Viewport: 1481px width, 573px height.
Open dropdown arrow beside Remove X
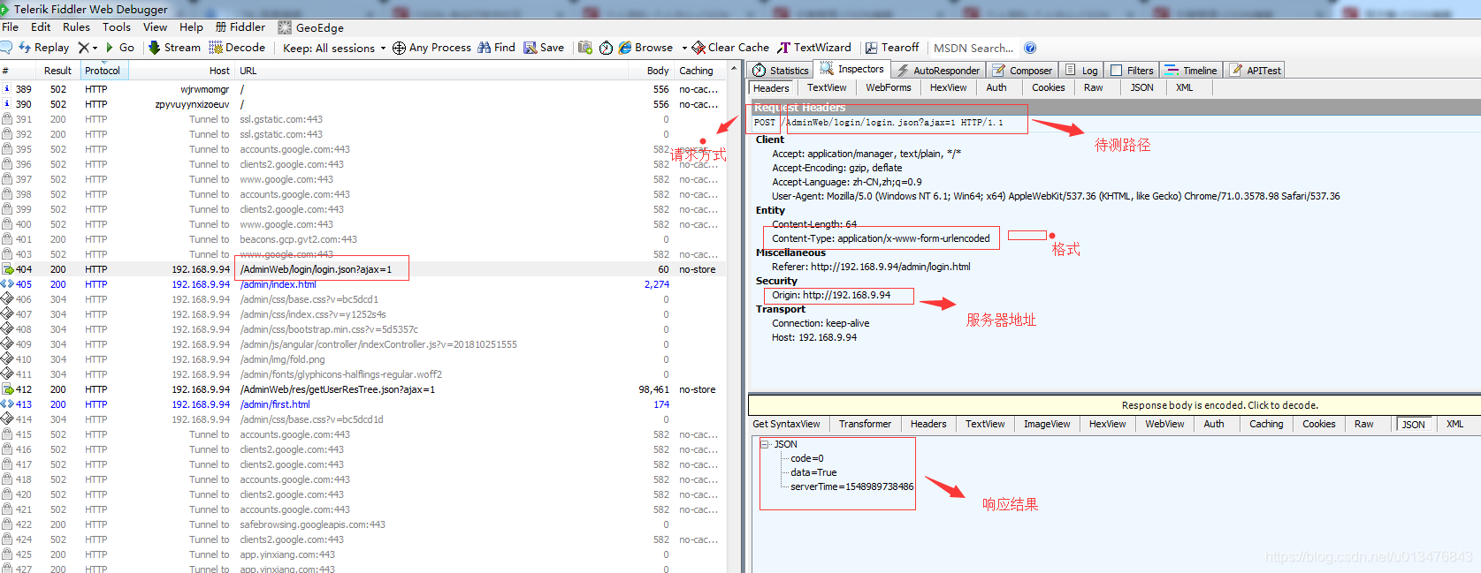(x=95, y=48)
